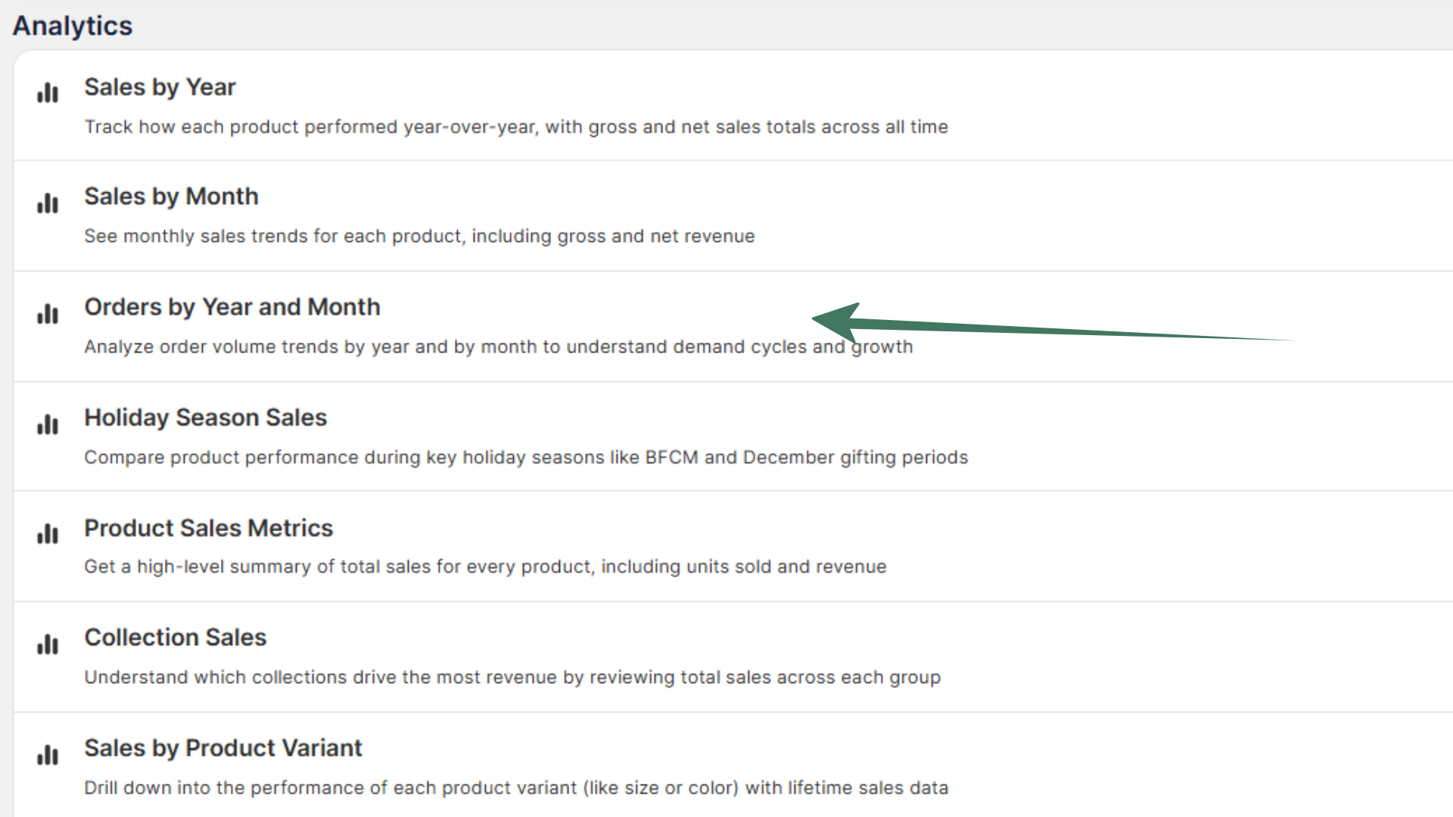Click the bar chart icon beside Sales by Year

[47, 93]
